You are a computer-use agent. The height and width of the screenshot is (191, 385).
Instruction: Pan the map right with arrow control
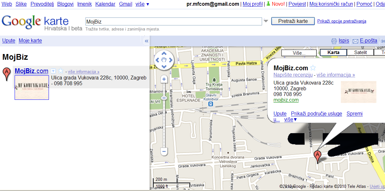click(x=171, y=60)
